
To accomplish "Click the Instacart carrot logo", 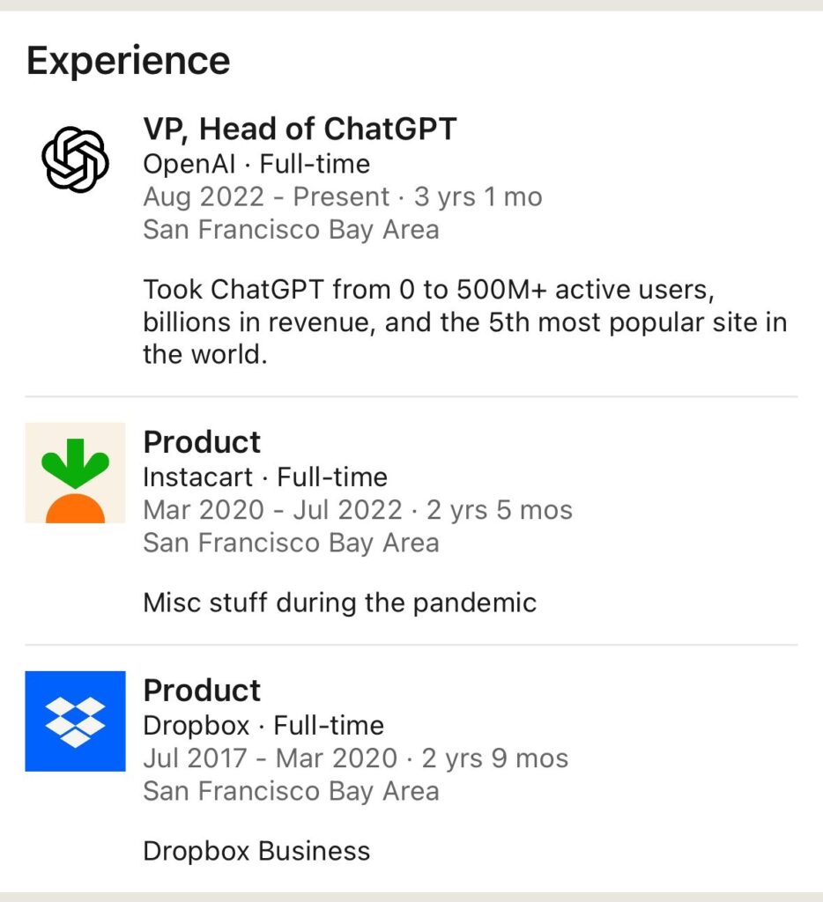I will [x=75, y=473].
